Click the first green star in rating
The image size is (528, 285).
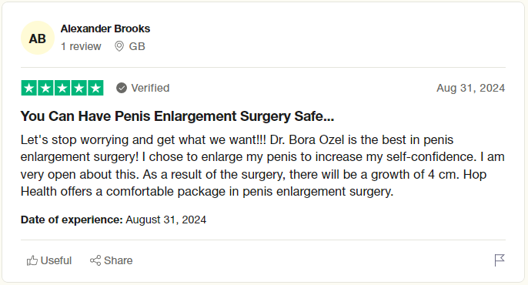pyautogui.click(x=29, y=88)
